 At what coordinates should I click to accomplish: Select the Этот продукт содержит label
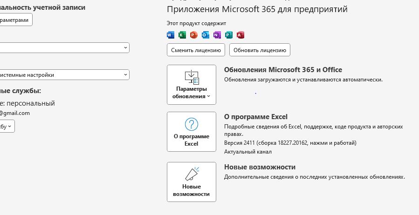196,23
